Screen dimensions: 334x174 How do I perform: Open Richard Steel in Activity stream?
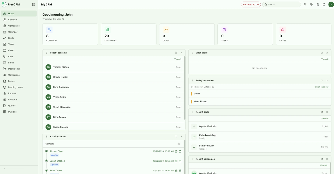(x=56, y=151)
